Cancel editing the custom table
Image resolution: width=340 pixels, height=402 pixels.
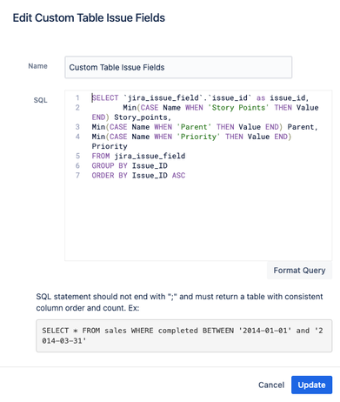coord(271,385)
